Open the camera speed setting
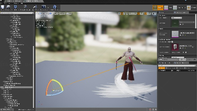The width and height of the screenshot is (197, 111). pos(154,13)
